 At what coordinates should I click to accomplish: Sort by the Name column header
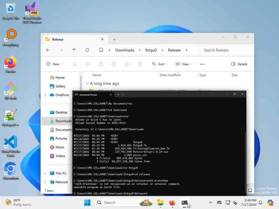tap(97, 75)
